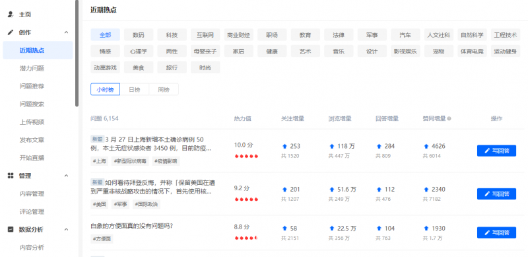This screenshot has width=528, height=257.
Task: Click 写回答 for the 白象方便面 question
Action: pos(496,233)
